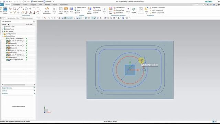Switch to the Curve tab
The image size is (220, 124).
(25, 4)
